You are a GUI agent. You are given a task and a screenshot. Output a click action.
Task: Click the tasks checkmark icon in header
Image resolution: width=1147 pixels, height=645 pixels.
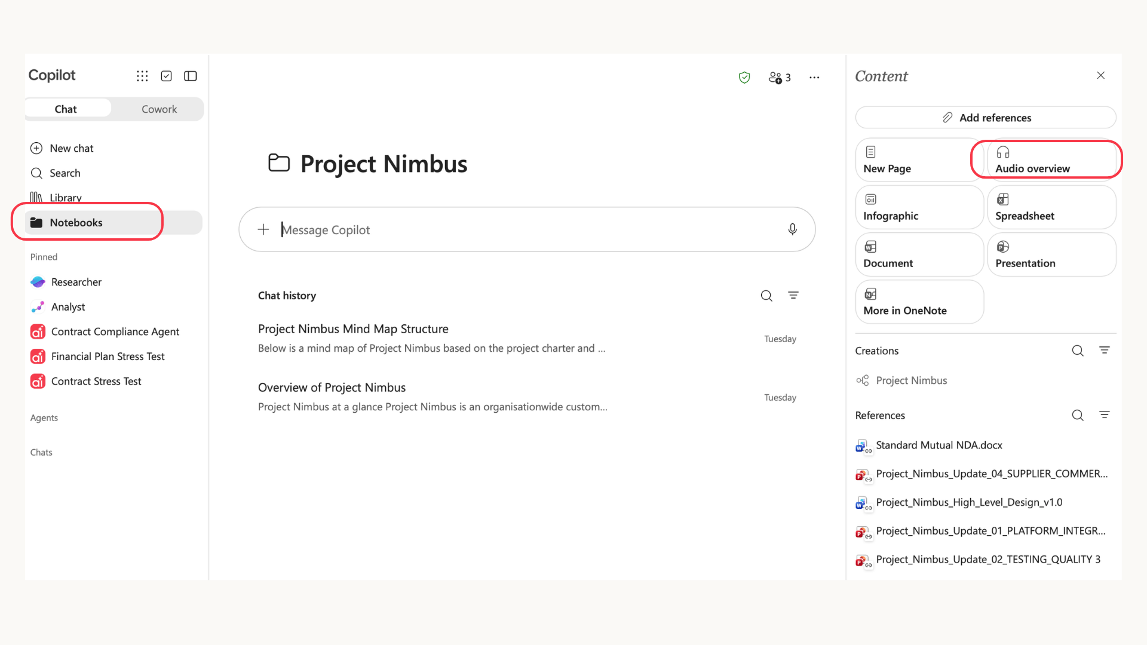pos(167,76)
